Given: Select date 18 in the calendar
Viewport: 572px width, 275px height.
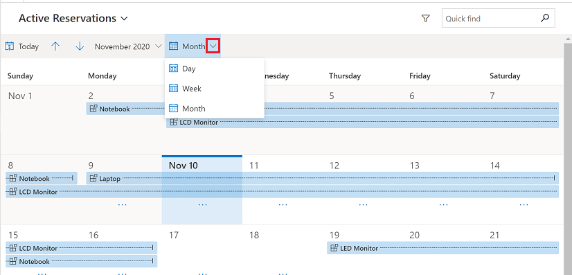Looking at the screenshot, I should click(254, 236).
